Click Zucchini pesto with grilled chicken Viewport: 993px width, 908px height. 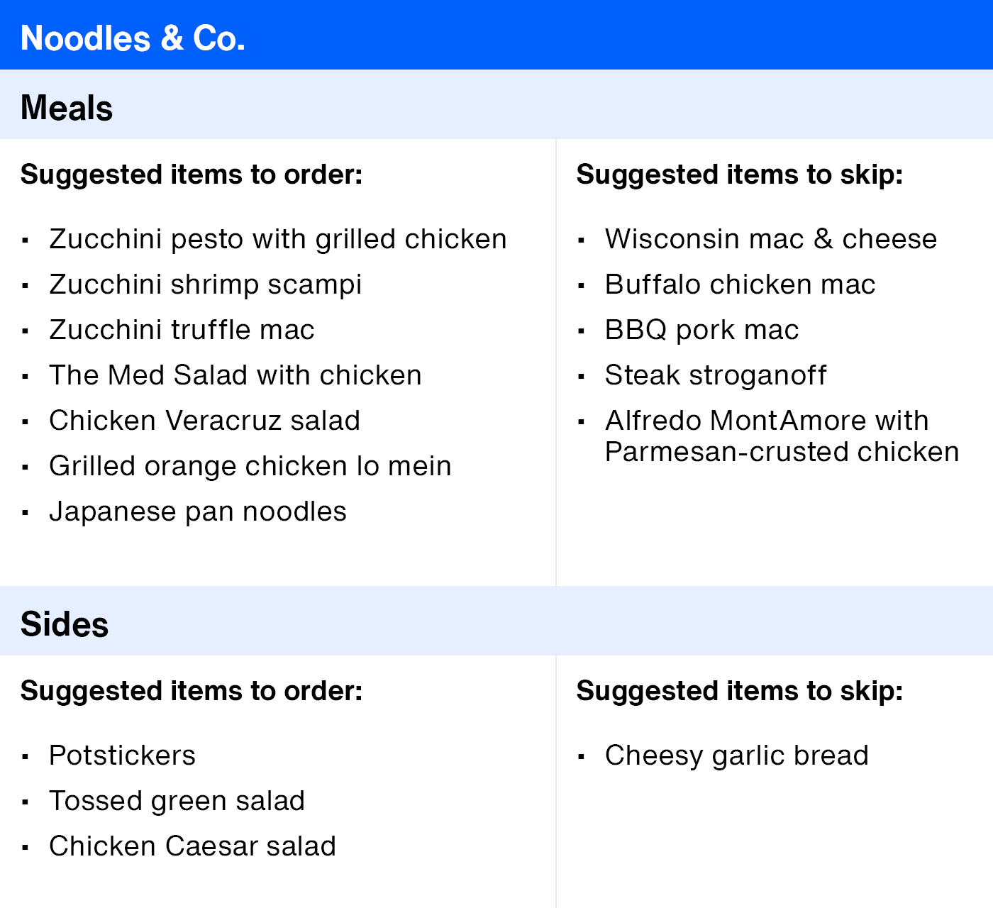pyautogui.click(x=278, y=240)
